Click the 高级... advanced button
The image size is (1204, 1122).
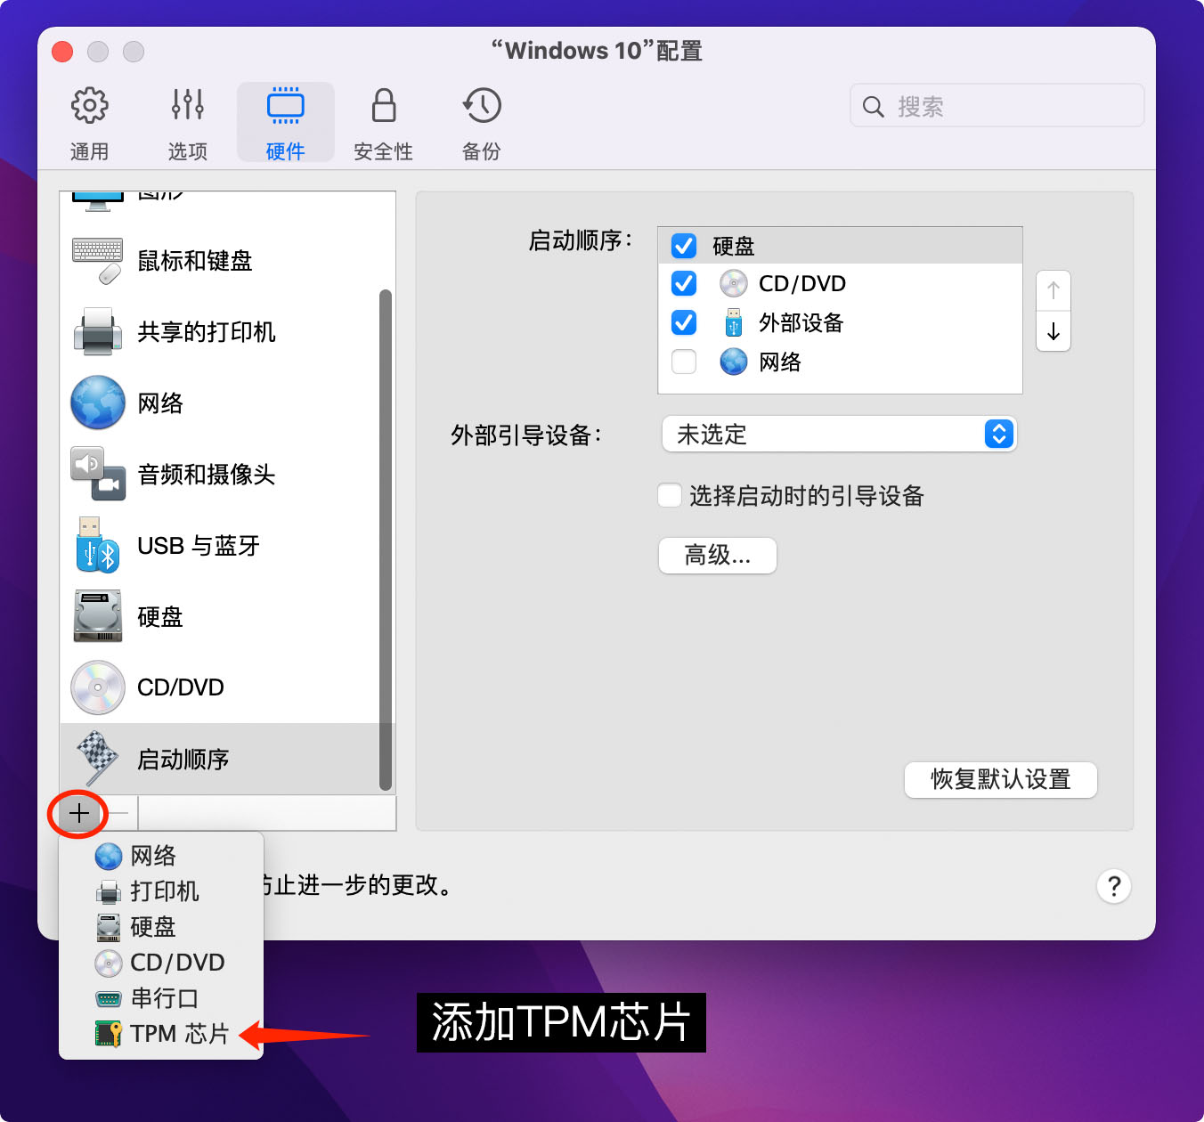click(718, 556)
